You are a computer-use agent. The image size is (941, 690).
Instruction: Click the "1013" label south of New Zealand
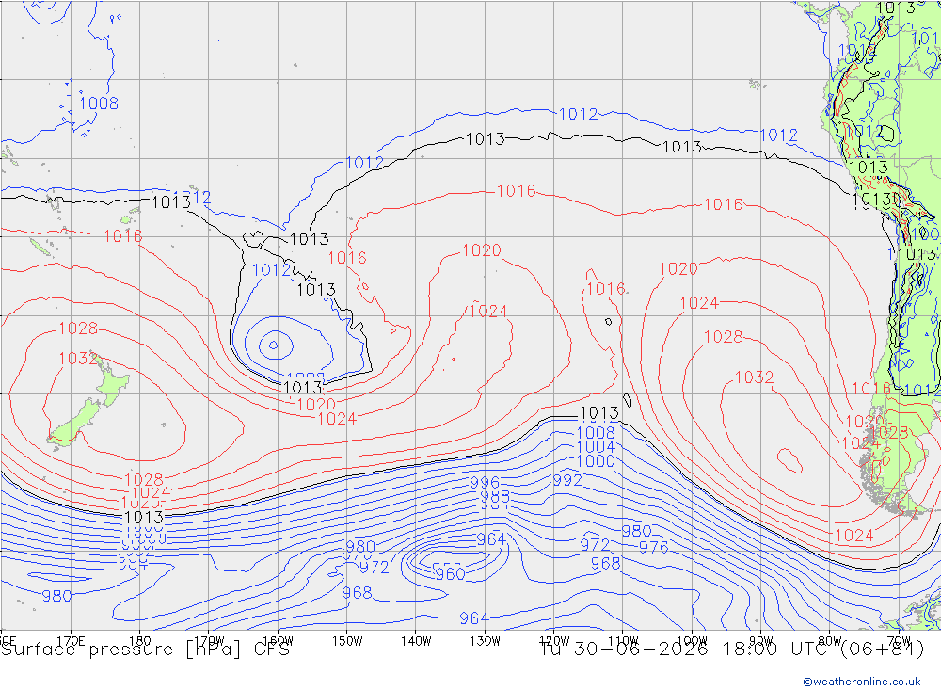[x=143, y=517]
